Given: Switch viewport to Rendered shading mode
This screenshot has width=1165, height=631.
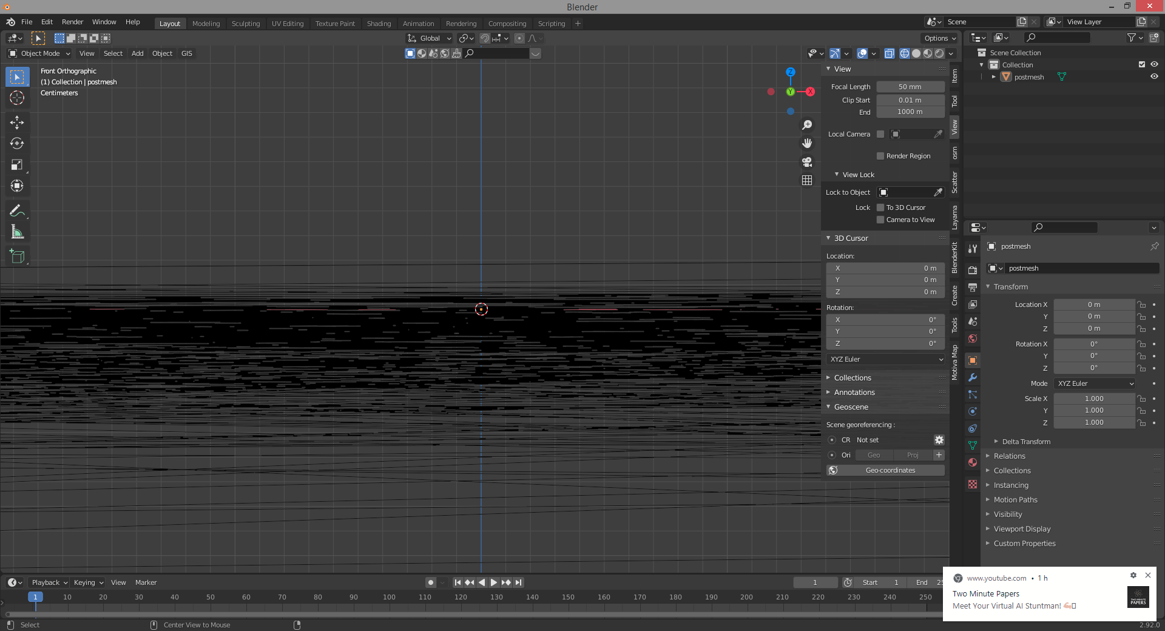Looking at the screenshot, I should pos(939,53).
